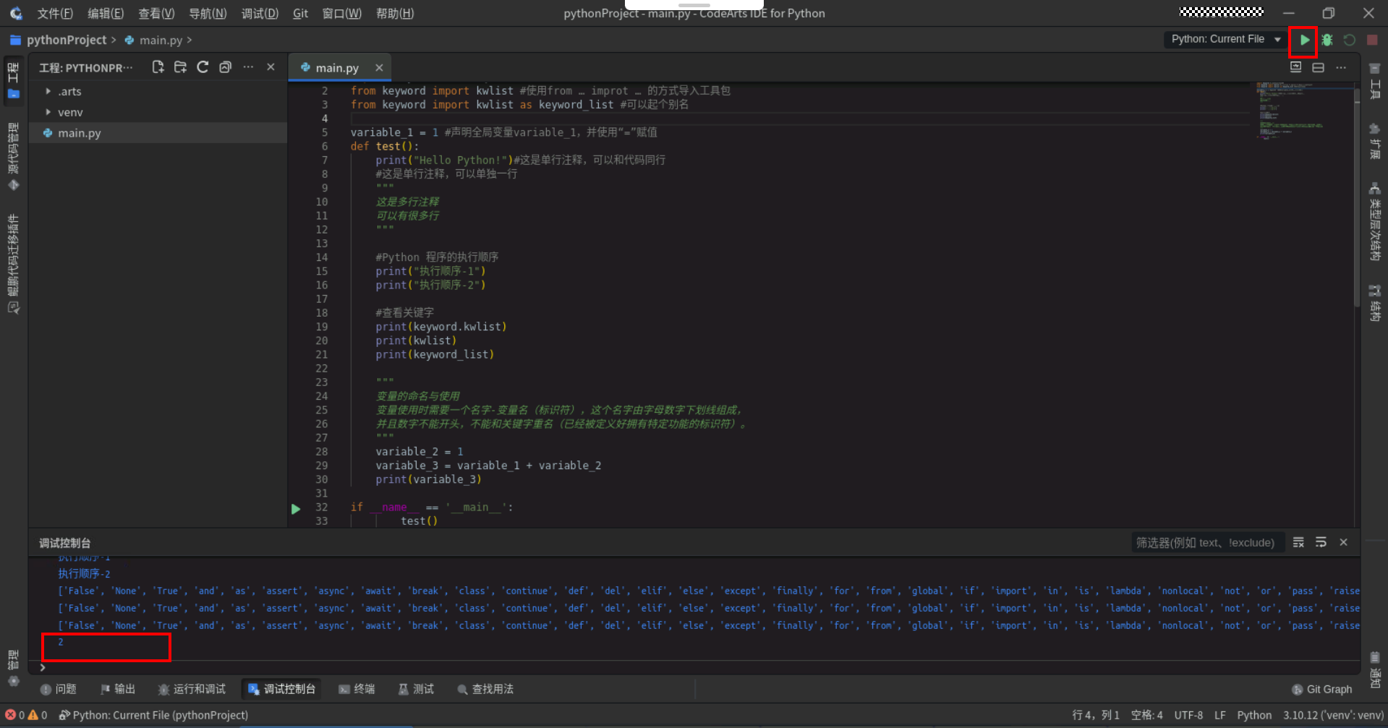Click the 行 4, 列 1 cursor position

pos(1095,715)
